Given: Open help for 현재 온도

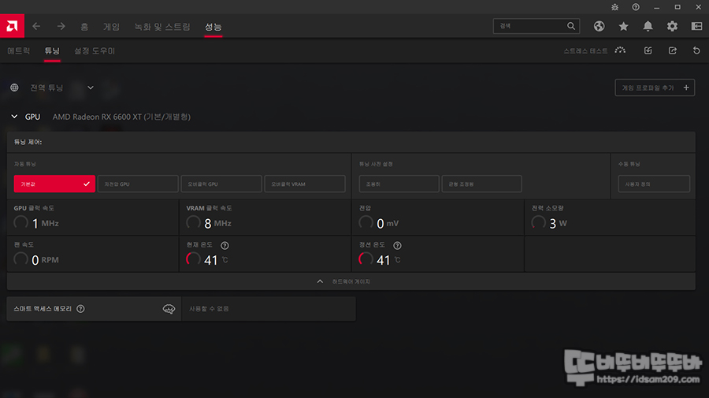Looking at the screenshot, I should [x=225, y=246].
